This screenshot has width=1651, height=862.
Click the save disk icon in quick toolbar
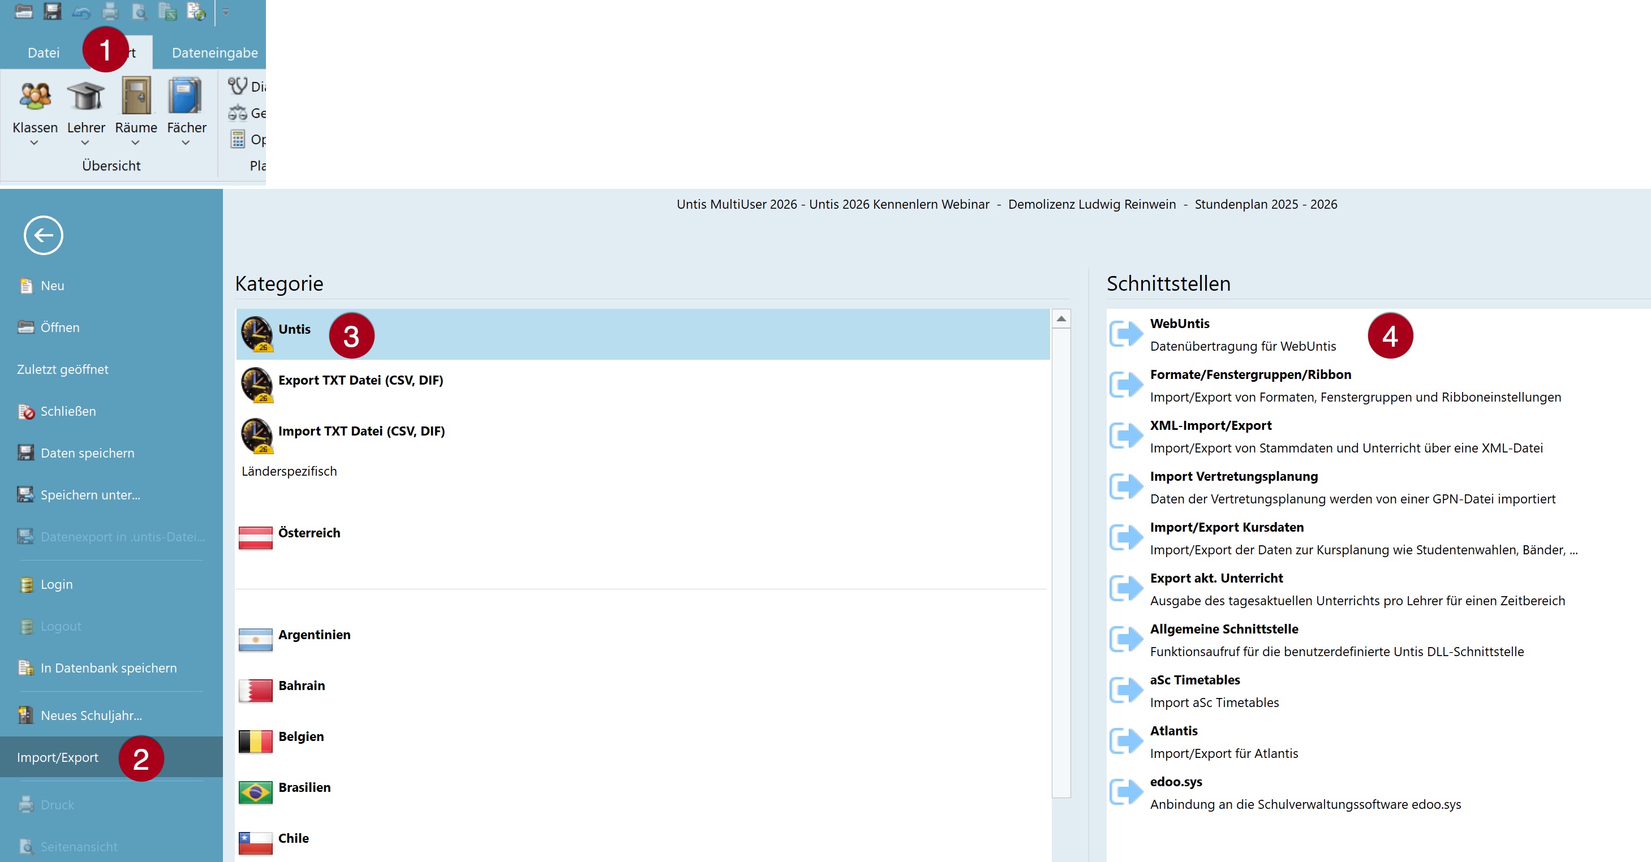52,11
